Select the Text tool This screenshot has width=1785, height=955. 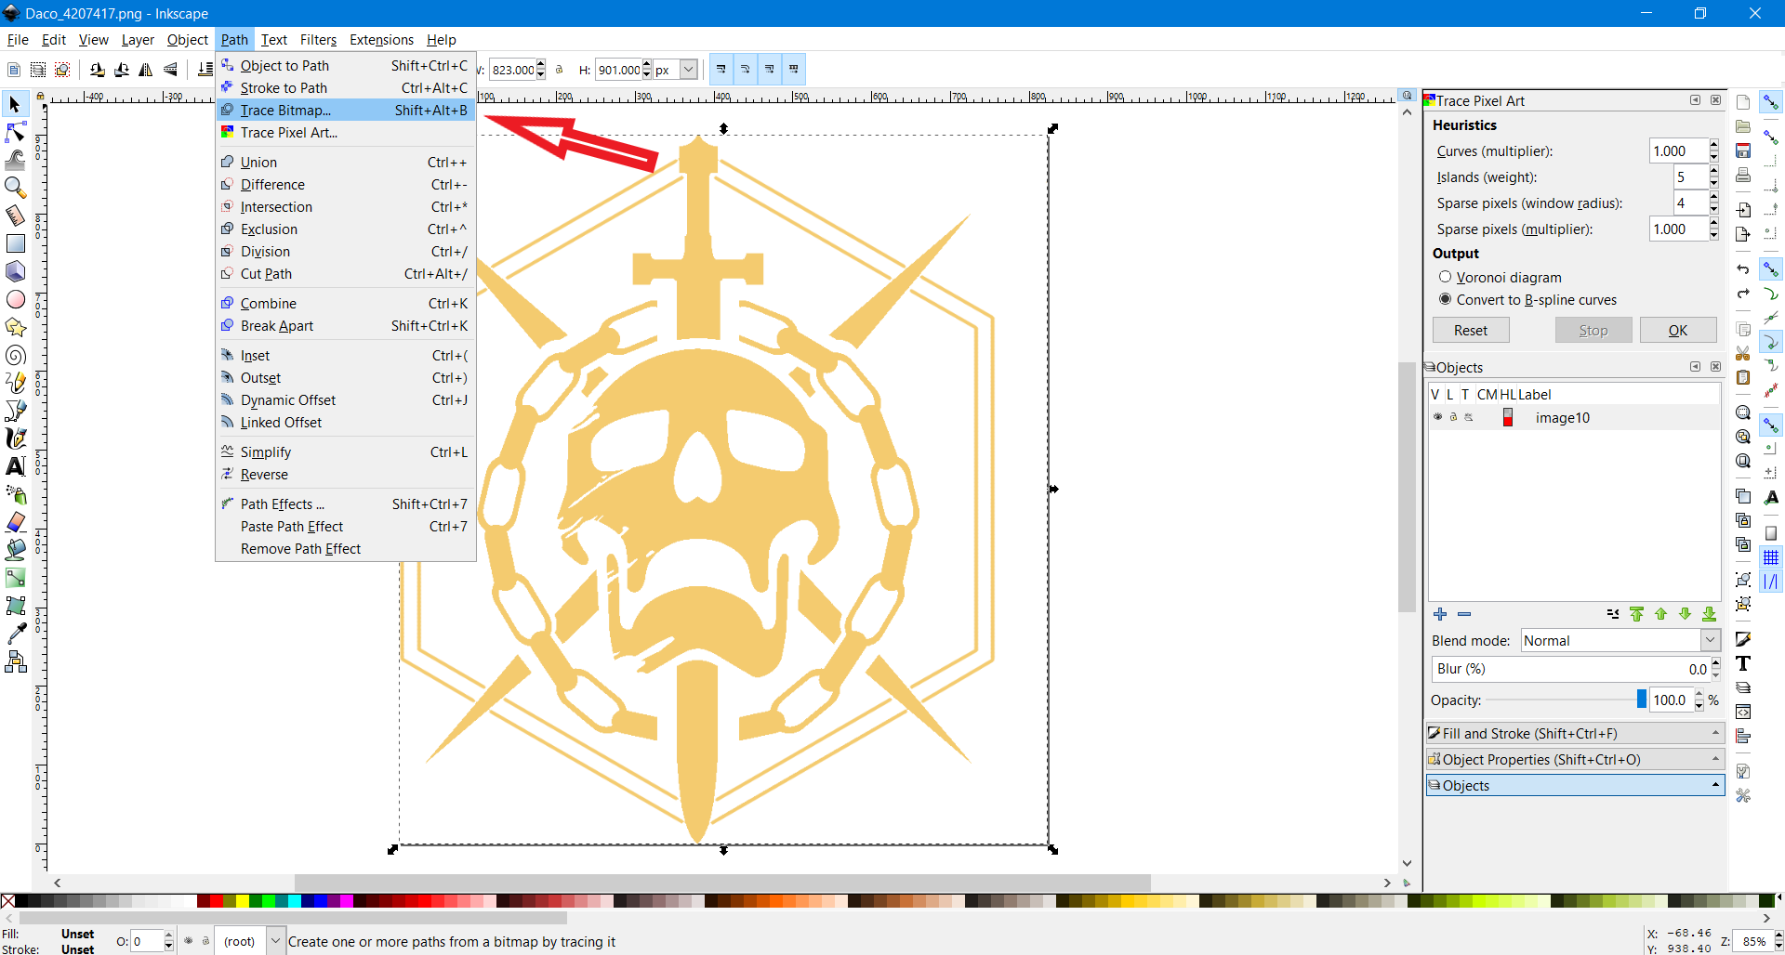15,466
